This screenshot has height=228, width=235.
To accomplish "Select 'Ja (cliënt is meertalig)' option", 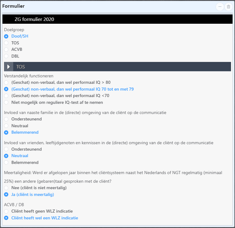I will (x=6, y=194).
